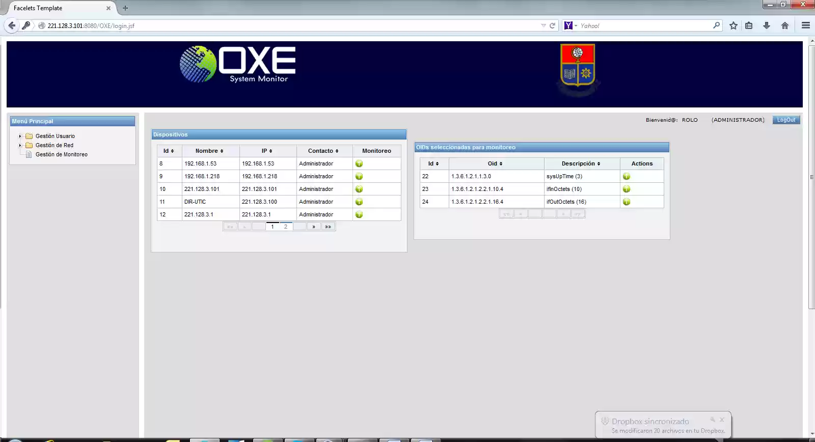Click monitoring icon for DIR-UTIC device
This screenshot has width=815, height=442.
click(x=359, y=202)
